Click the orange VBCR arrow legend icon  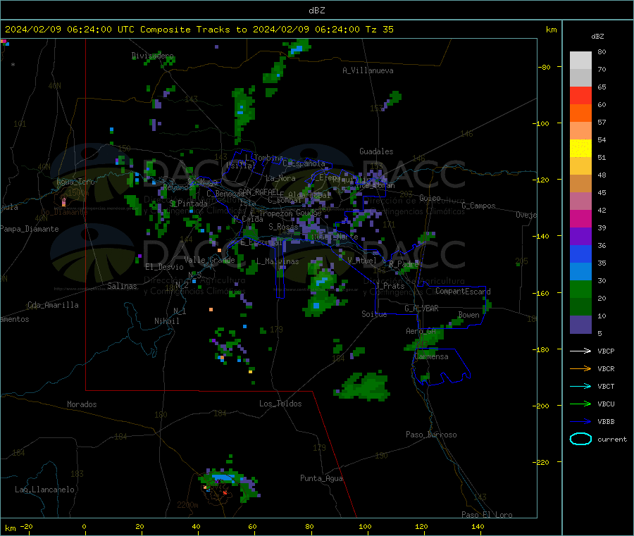(x=580, y=368)
